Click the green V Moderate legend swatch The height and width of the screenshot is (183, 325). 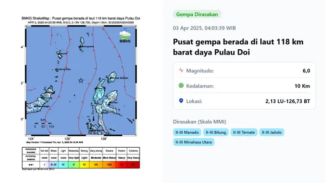point(73,165)
